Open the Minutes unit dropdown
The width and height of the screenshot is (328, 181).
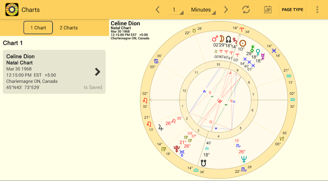(x=201, y=10)
